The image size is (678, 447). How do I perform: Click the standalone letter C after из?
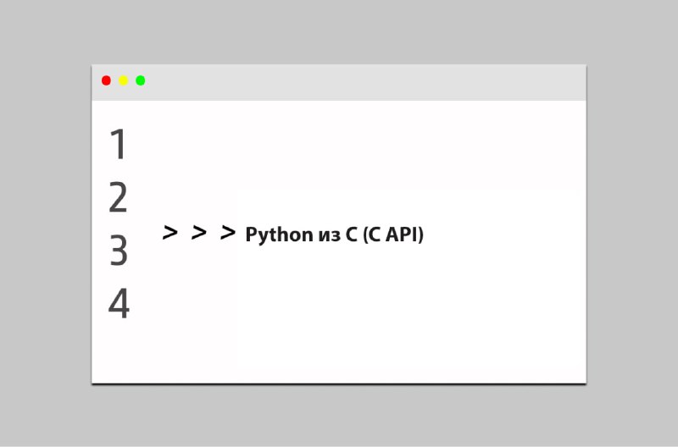[351, 235]
